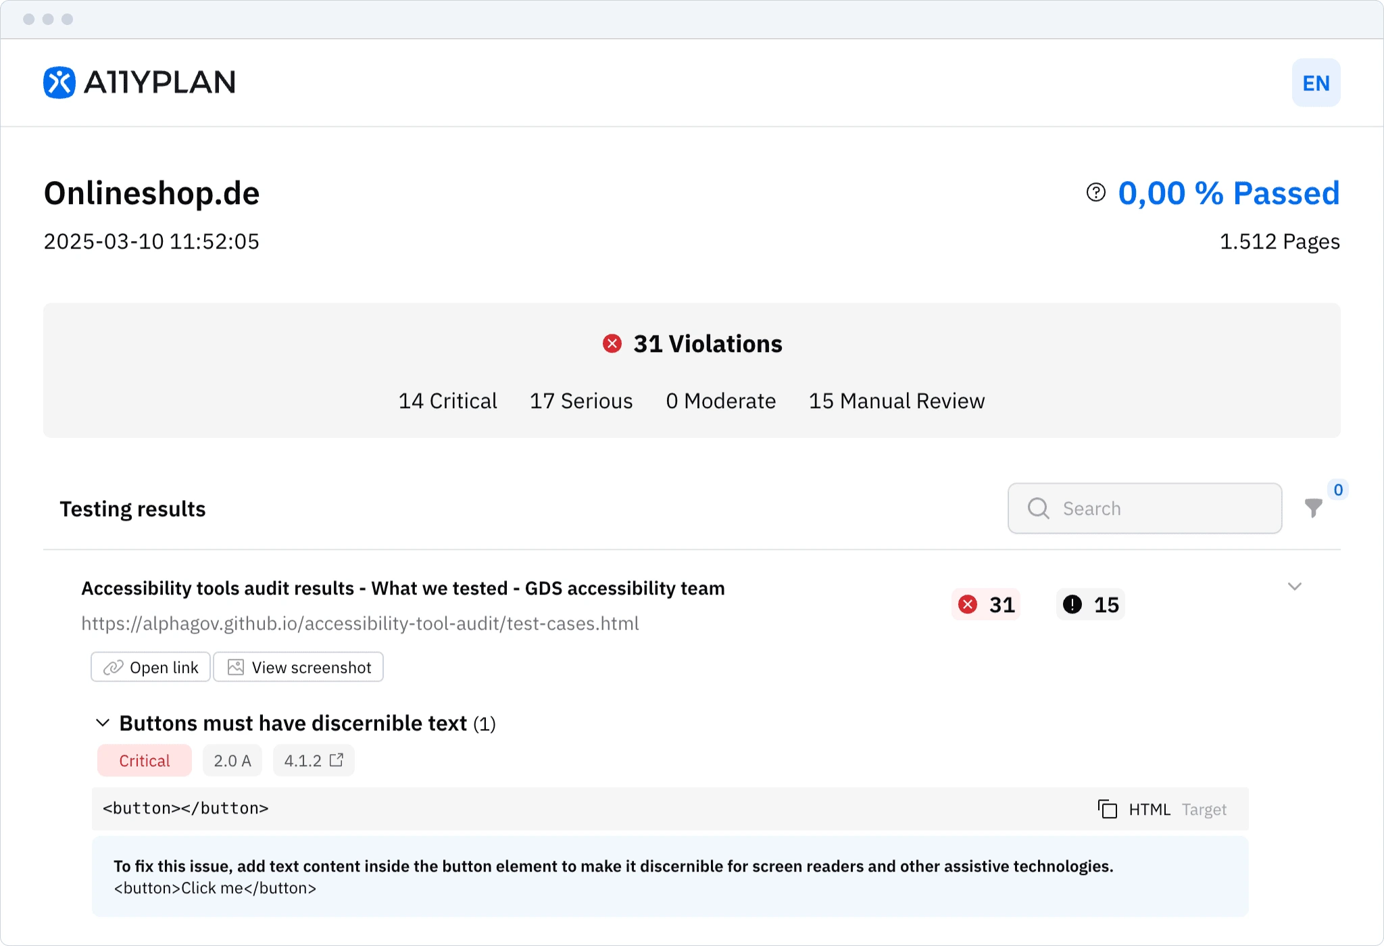Viewport: 1384px width, 946px height.
Task: Click the View screenshot button
Action: [x=299, y=668]
